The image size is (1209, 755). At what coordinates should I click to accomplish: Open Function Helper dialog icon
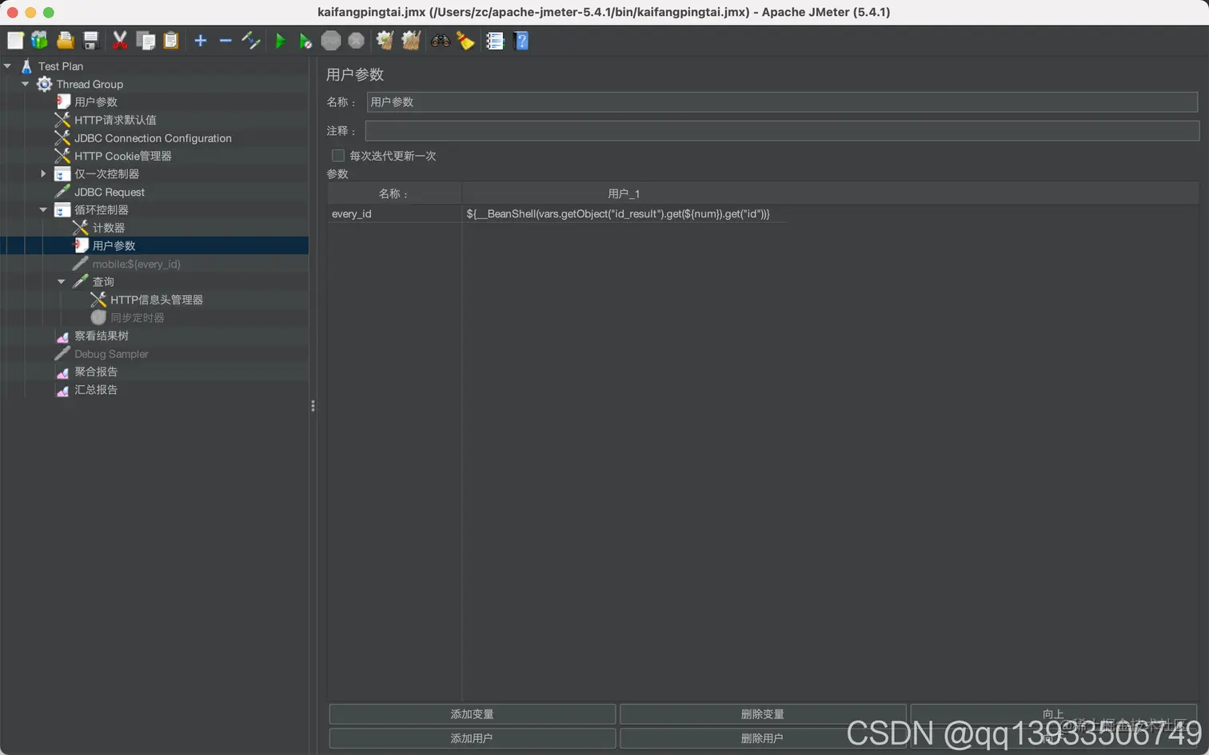tap(495, 41)
